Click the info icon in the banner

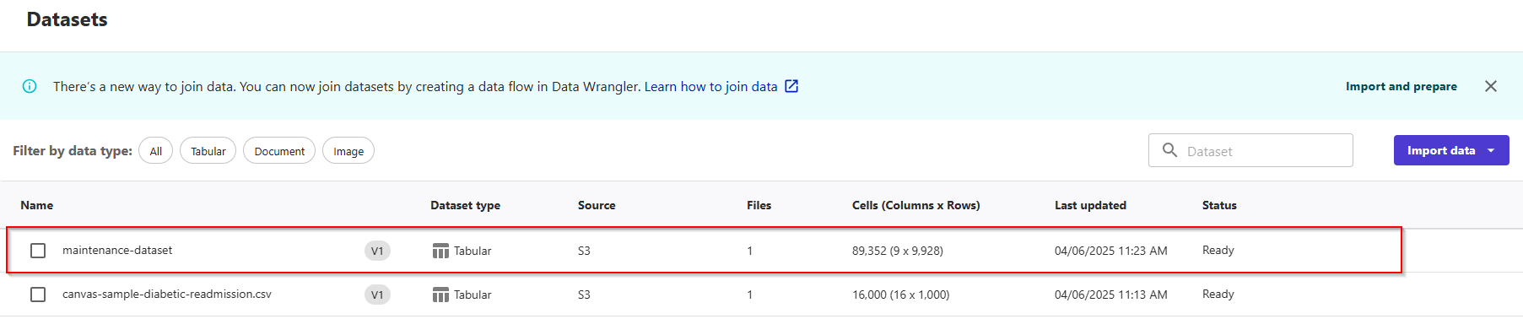pos(30,86)
